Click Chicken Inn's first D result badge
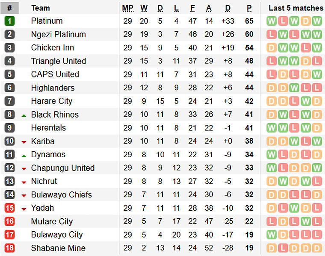 click(272, 47)
